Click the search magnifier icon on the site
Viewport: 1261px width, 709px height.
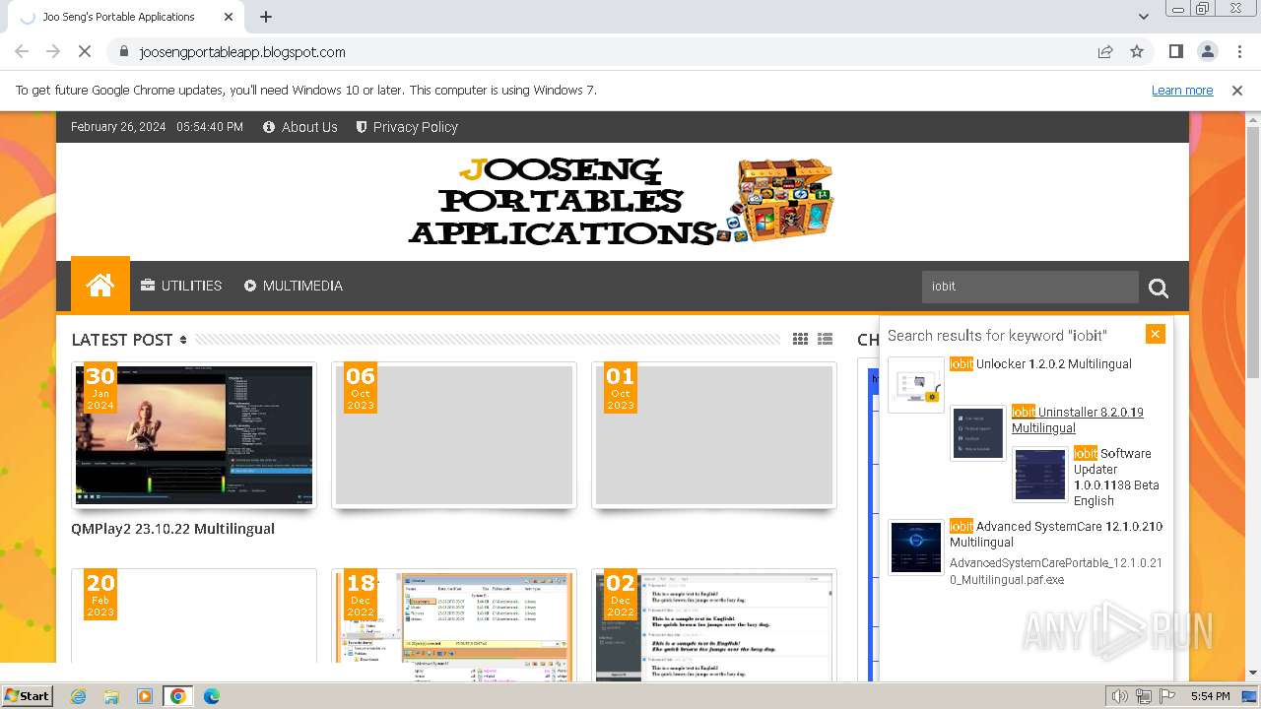1159,288
